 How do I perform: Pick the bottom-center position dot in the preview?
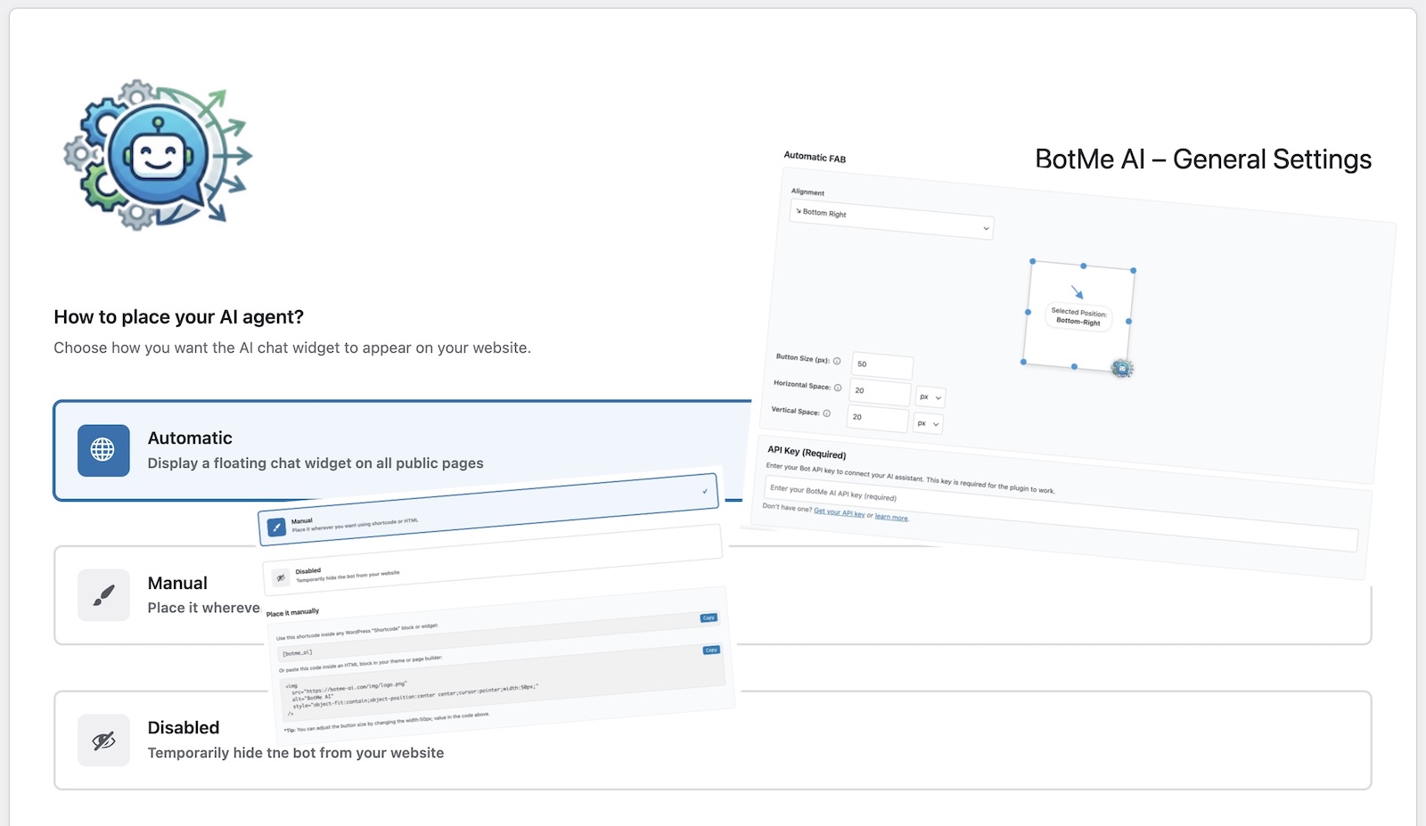pos(1074,366)
